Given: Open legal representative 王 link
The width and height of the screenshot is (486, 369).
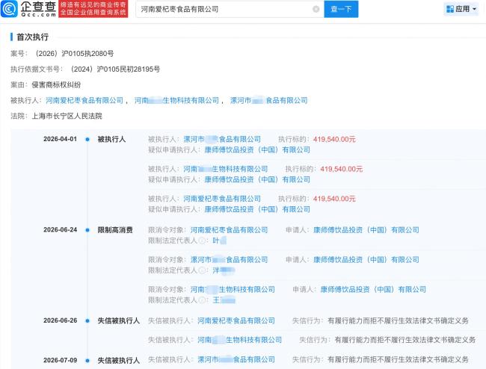Looking at the screenshot, I should (224, 300).
